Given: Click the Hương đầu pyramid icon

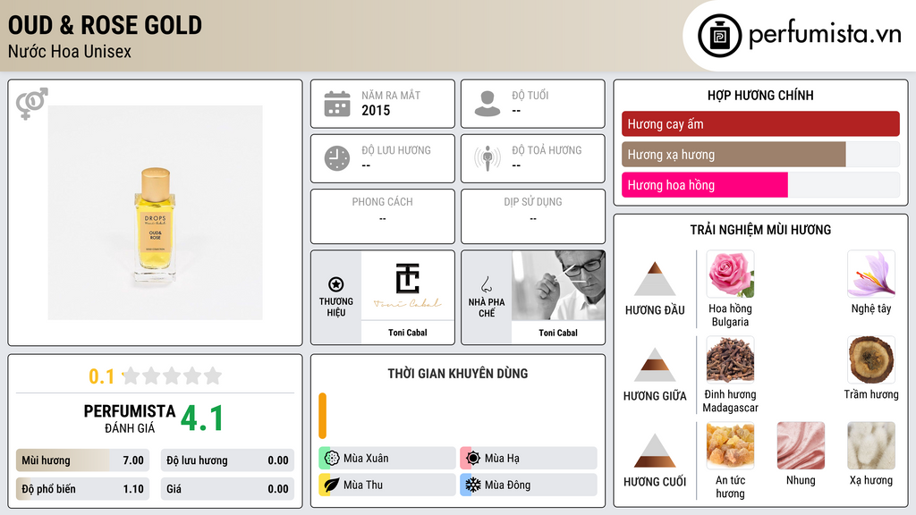Looking at the screenshot, I should tap(655, 279).
